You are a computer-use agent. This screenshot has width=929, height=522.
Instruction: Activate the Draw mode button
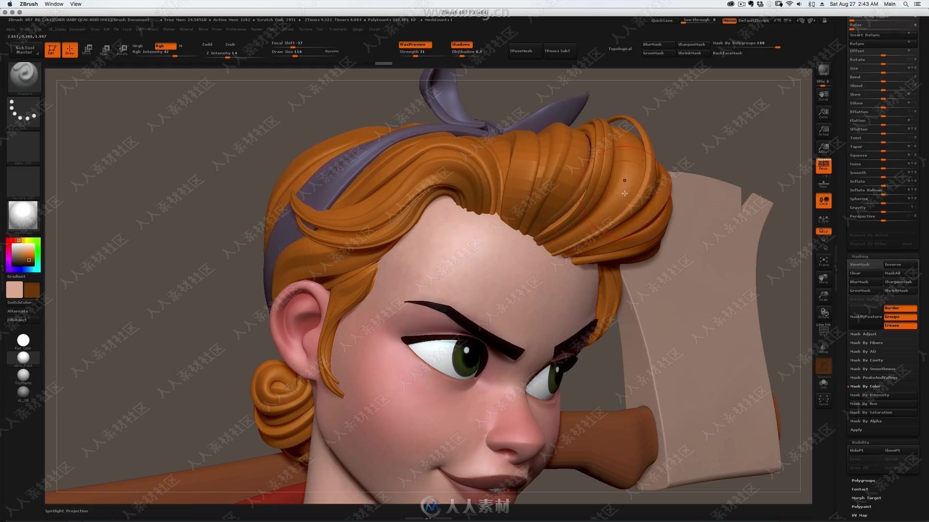coord(70,50)
